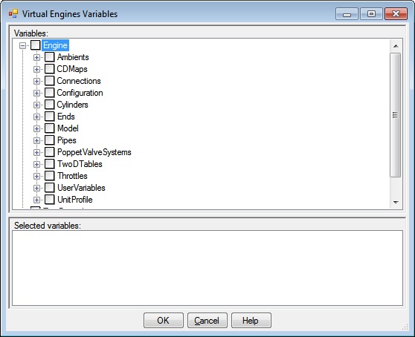
Task: Click the variables list scrollbar thumb
Action: 396,115
